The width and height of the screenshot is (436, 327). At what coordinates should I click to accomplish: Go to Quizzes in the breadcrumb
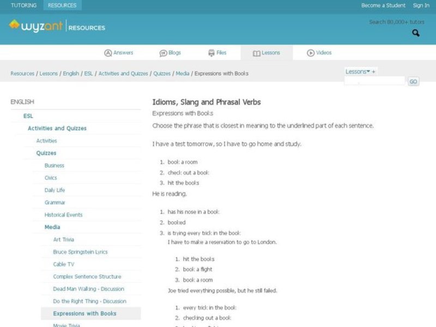(162, 74)
